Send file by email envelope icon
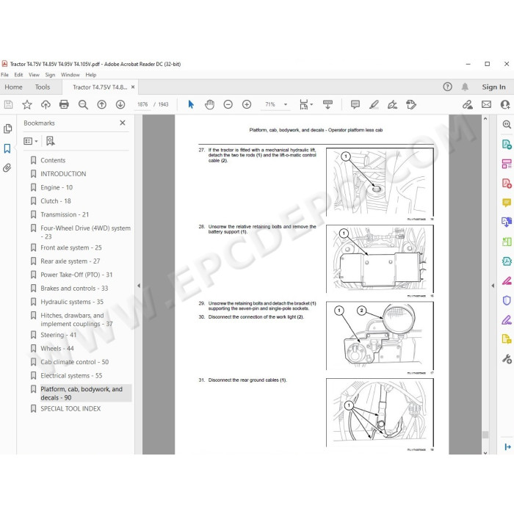The height and width of the screenshot is (514, 514). pos(486,104)
